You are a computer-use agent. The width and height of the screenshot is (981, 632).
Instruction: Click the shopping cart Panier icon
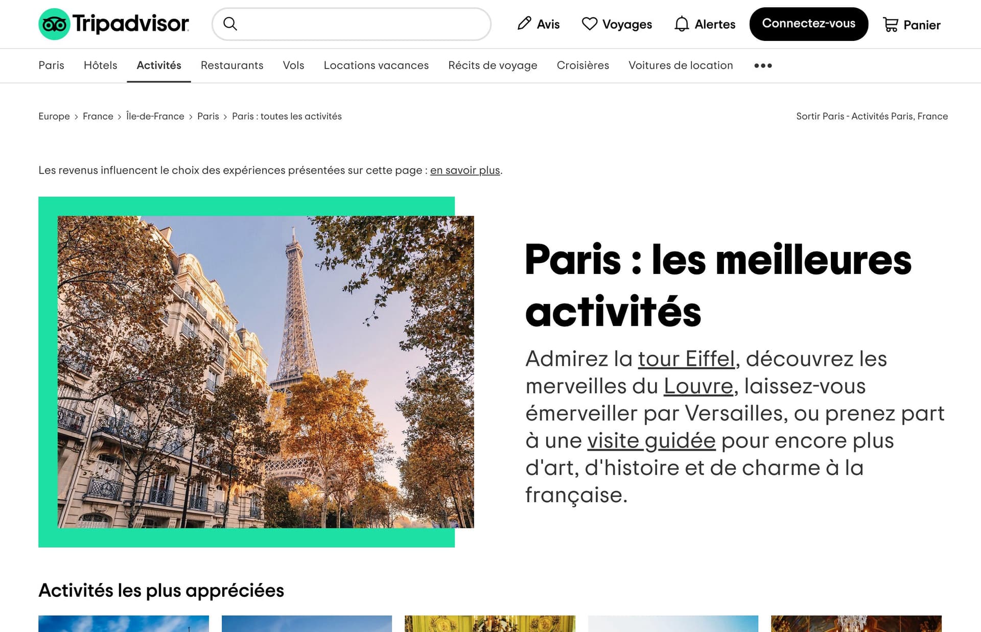pos(890,24)
